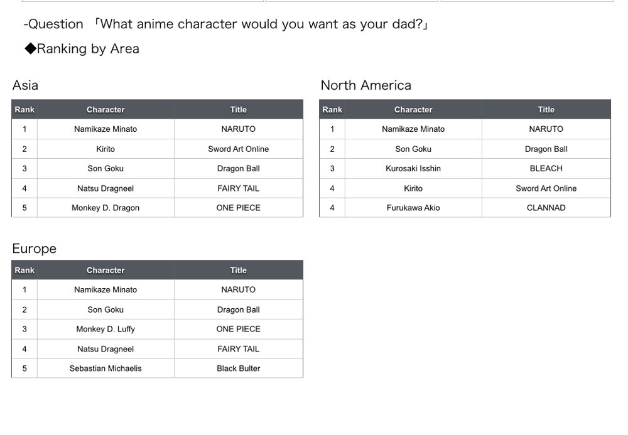
Task: Select the Title header in North America table
Action: (546, 110)
